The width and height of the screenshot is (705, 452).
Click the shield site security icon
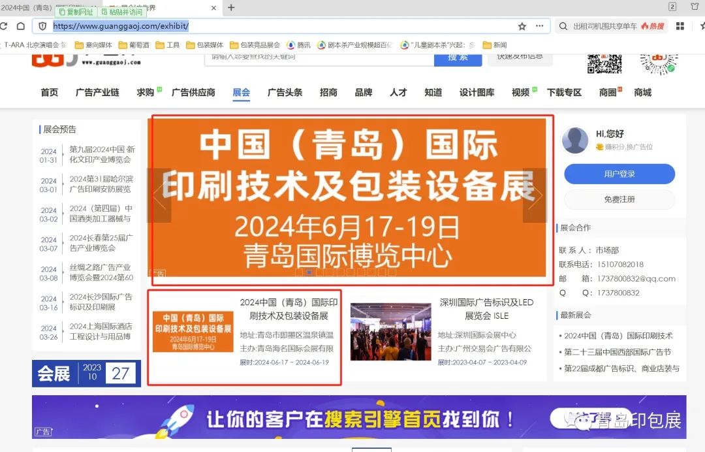[x=42, y=26]
